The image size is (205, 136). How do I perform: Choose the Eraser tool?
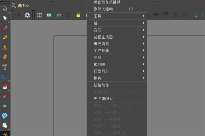[5, 57]
